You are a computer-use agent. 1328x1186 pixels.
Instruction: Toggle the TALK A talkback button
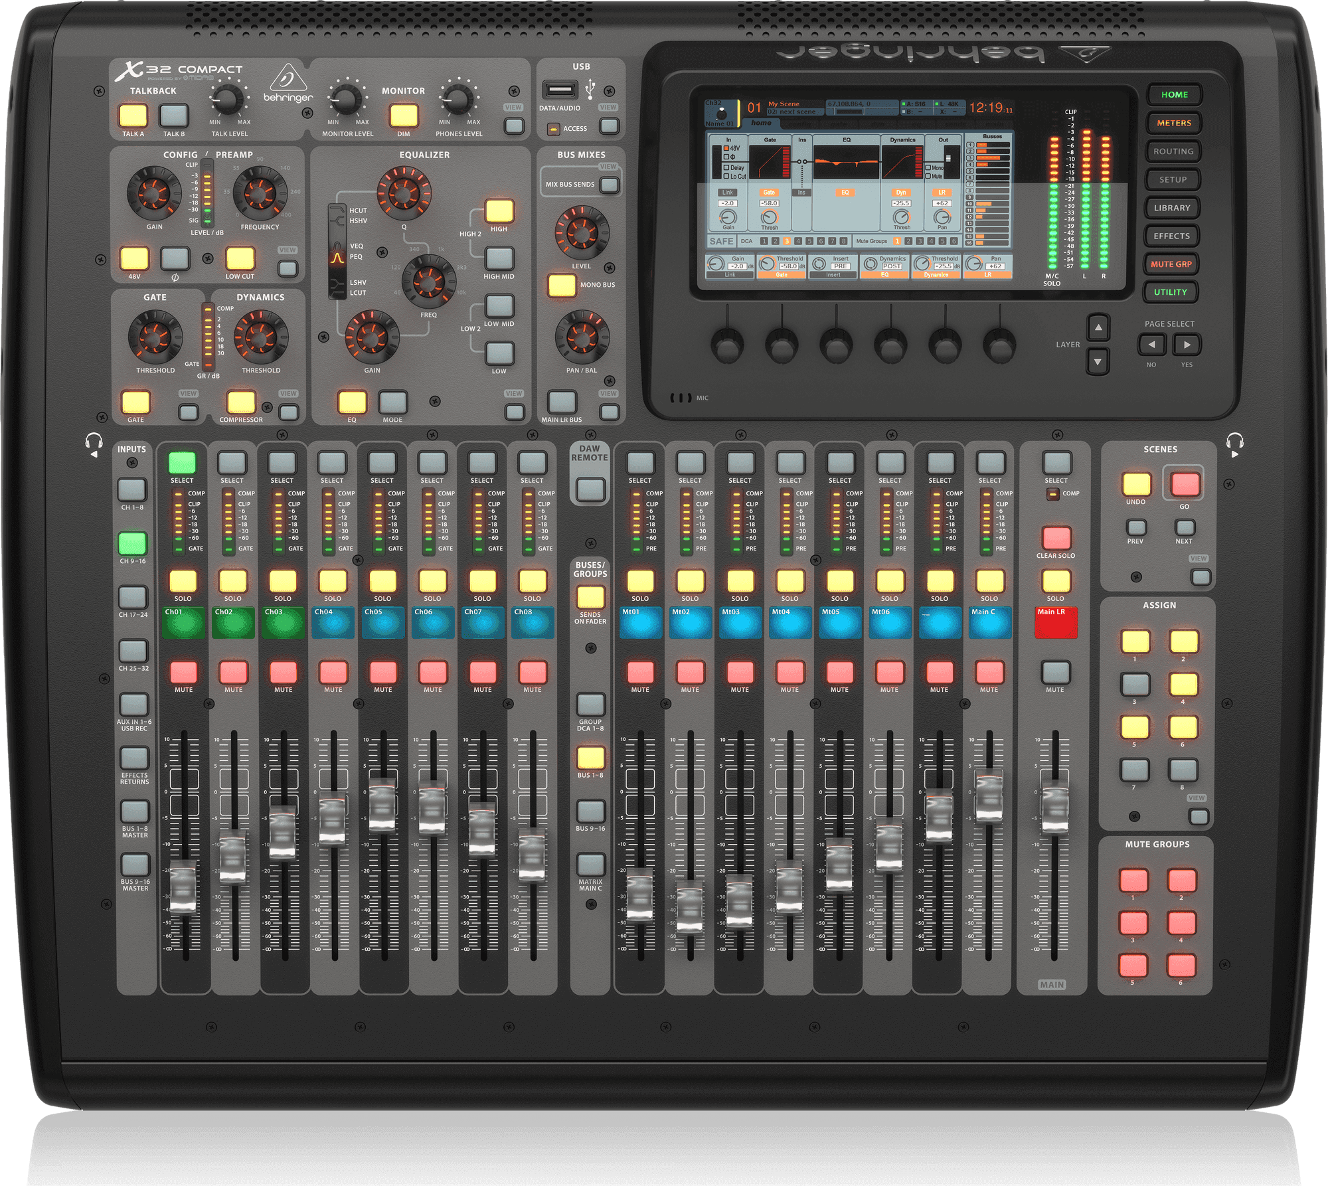pos(133,115)
